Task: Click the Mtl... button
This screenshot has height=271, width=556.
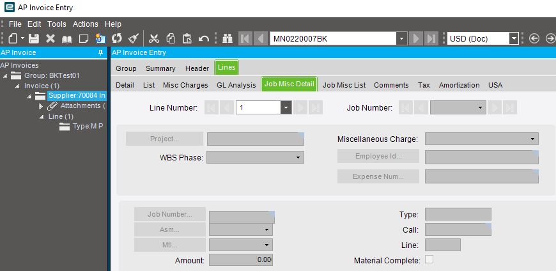Action: point(170,245)
